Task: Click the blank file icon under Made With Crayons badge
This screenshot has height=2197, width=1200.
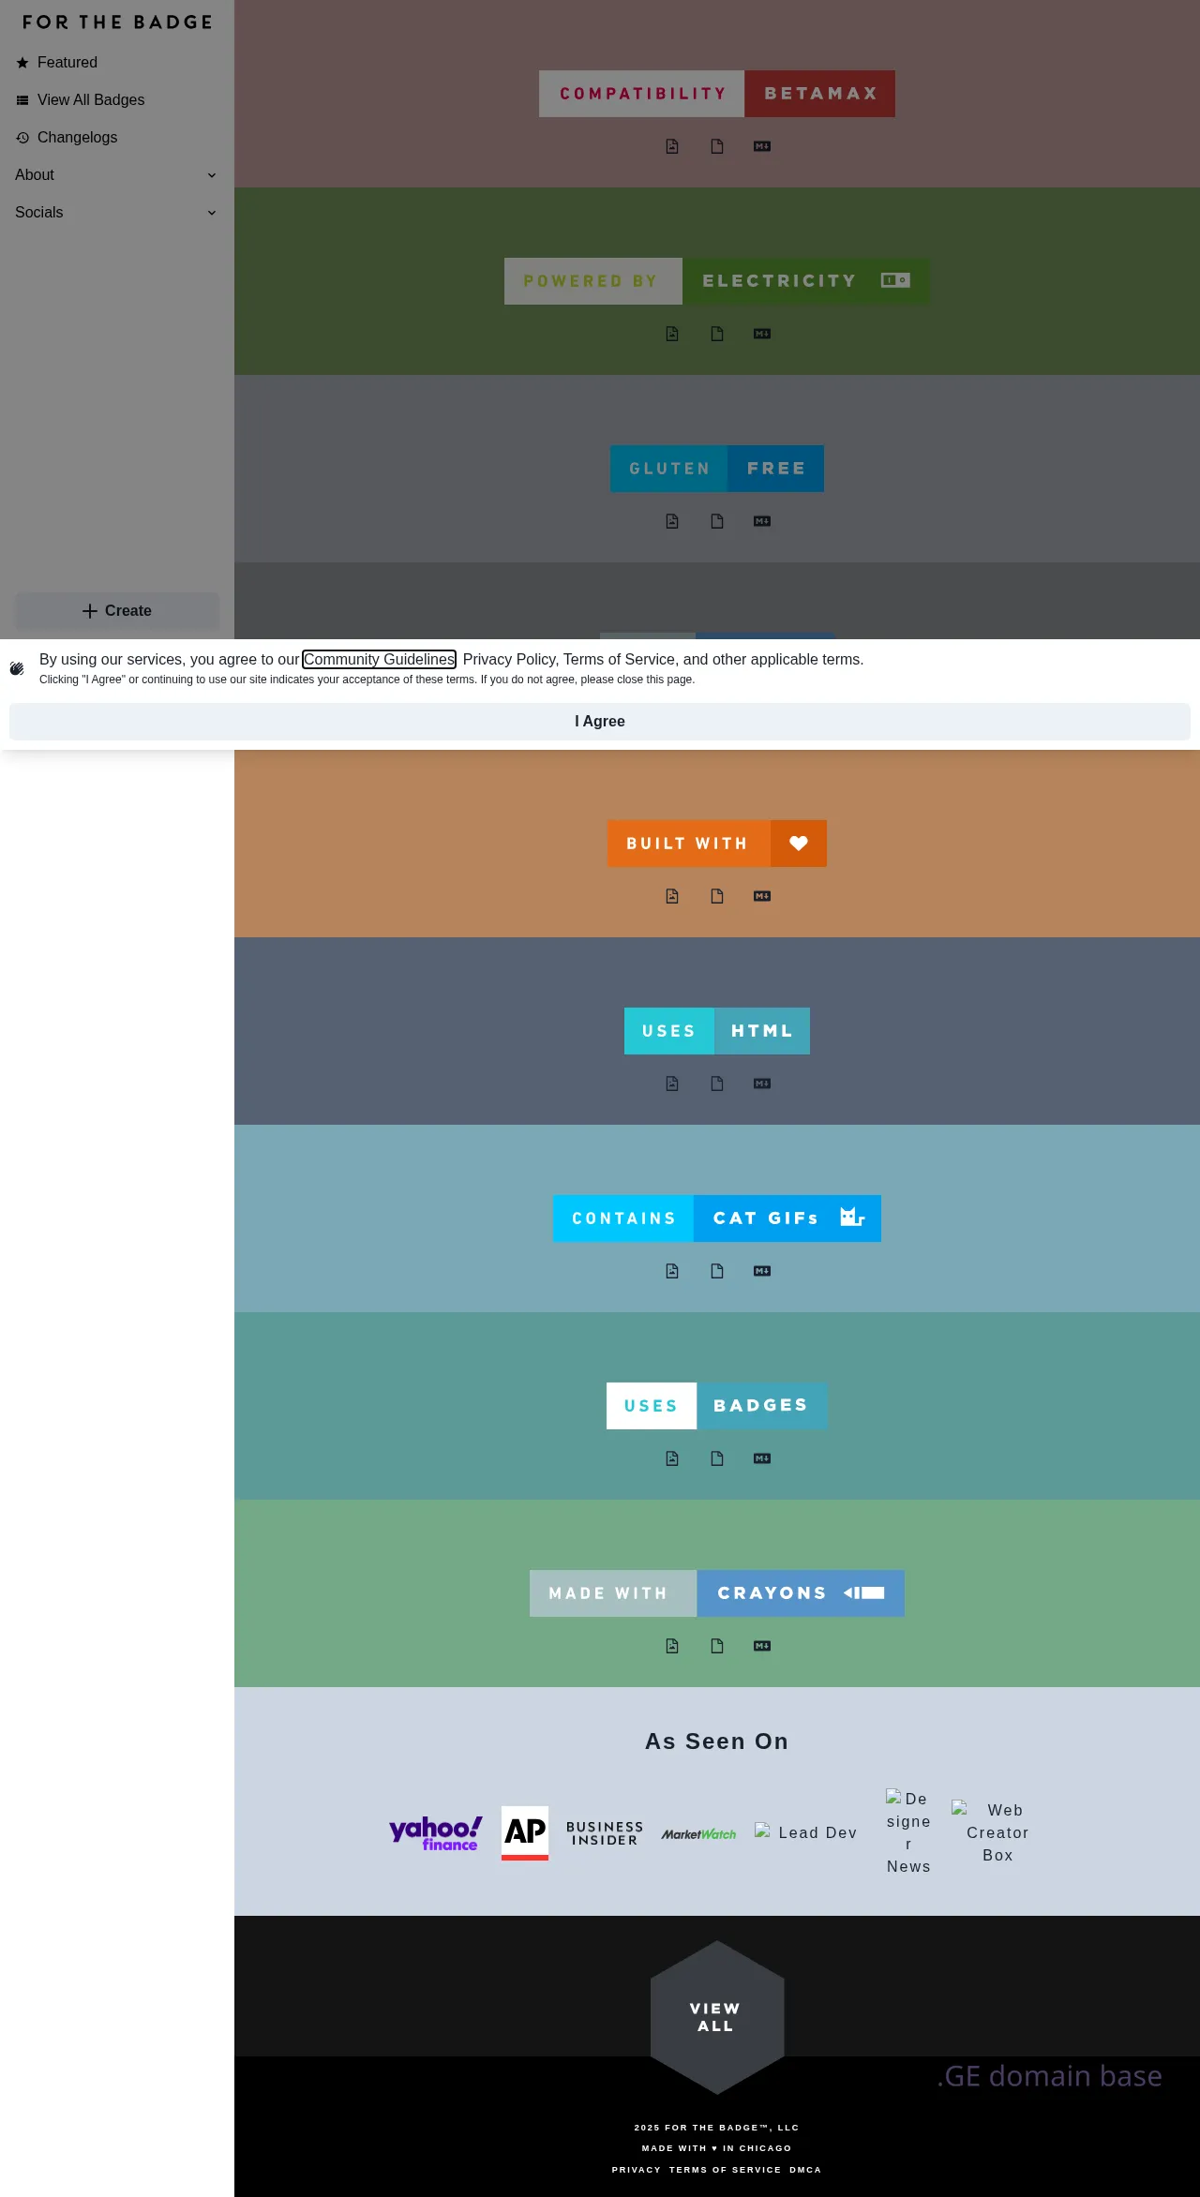Action: [717, 1646]
